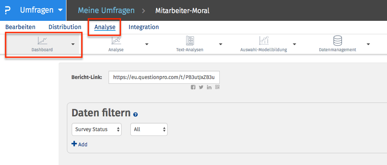The image size is (387, 165).
Task: Switch to the Distribution tab
Action: click(x=65, y=27)
